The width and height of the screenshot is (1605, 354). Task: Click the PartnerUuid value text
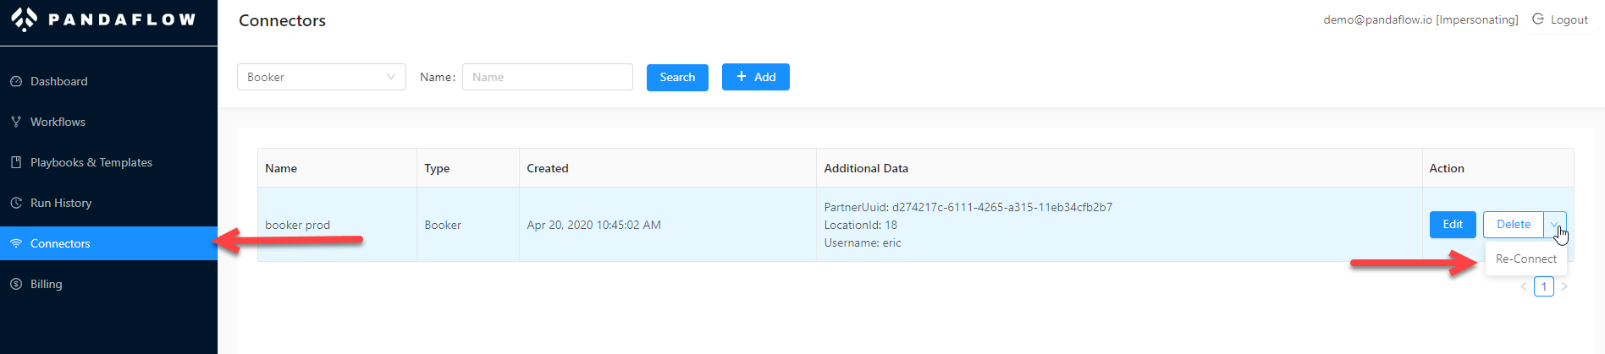(1002, 207)
